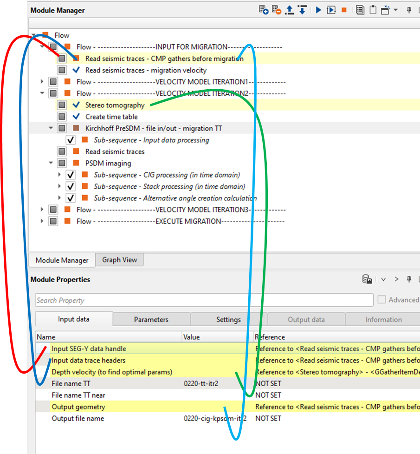Click the paste clipboard icon
This screenshot has width=420, height=454.
[x=372, y=10]
